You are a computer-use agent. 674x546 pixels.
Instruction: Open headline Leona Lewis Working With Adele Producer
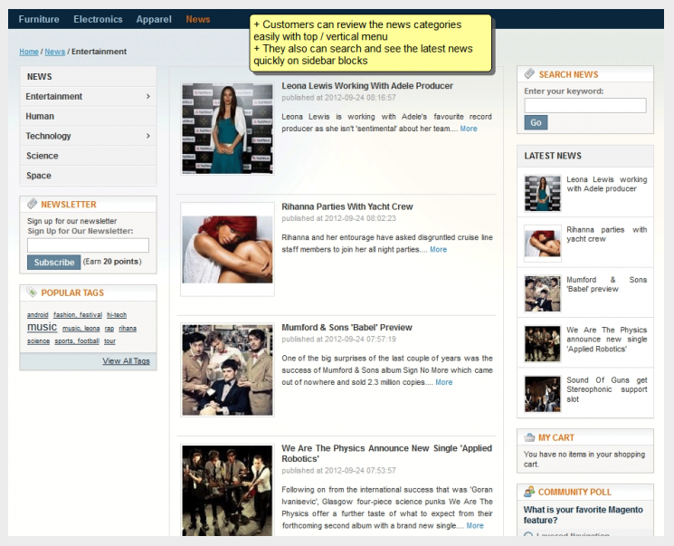367,86
